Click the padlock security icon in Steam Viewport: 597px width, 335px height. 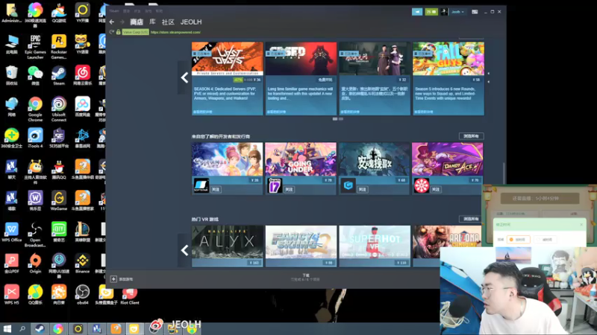(119, 32)
